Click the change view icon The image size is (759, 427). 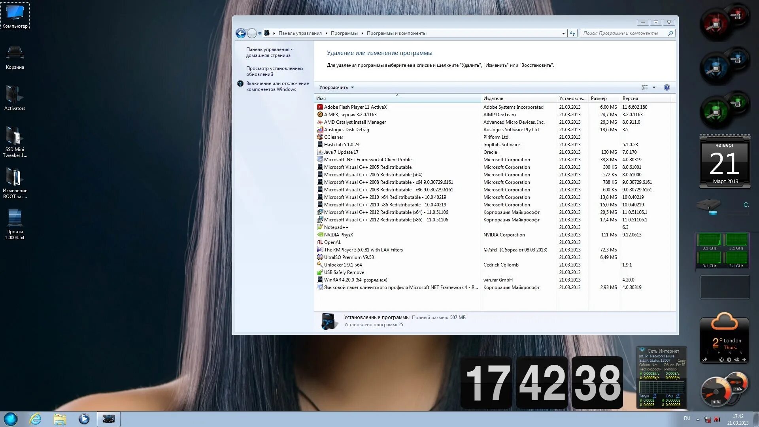coord(645,87)
